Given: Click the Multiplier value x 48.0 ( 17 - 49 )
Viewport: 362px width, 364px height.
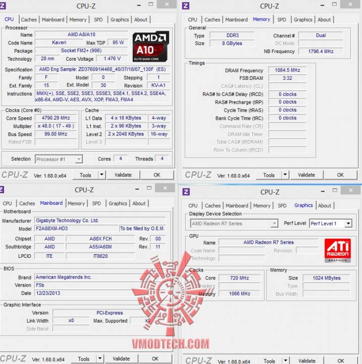Looking at the screenshot, I should coord(56,126).
